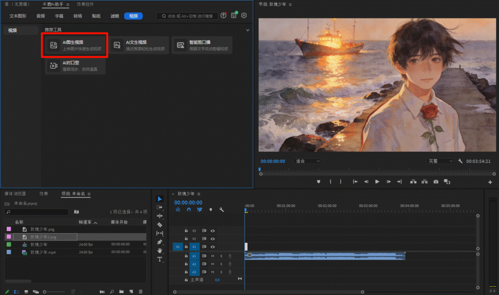Select the Pen tool
This screenshot has width=499, height=295.
pos(160,242)
